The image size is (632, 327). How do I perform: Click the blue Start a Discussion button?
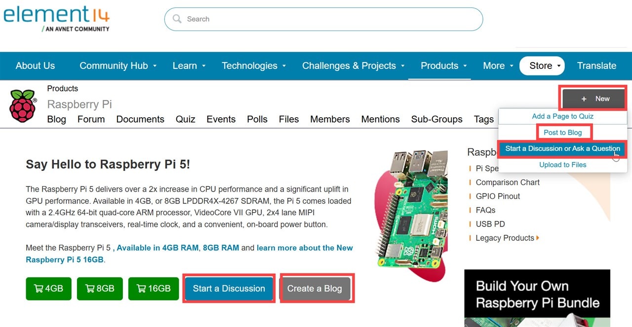coord(229,289)
